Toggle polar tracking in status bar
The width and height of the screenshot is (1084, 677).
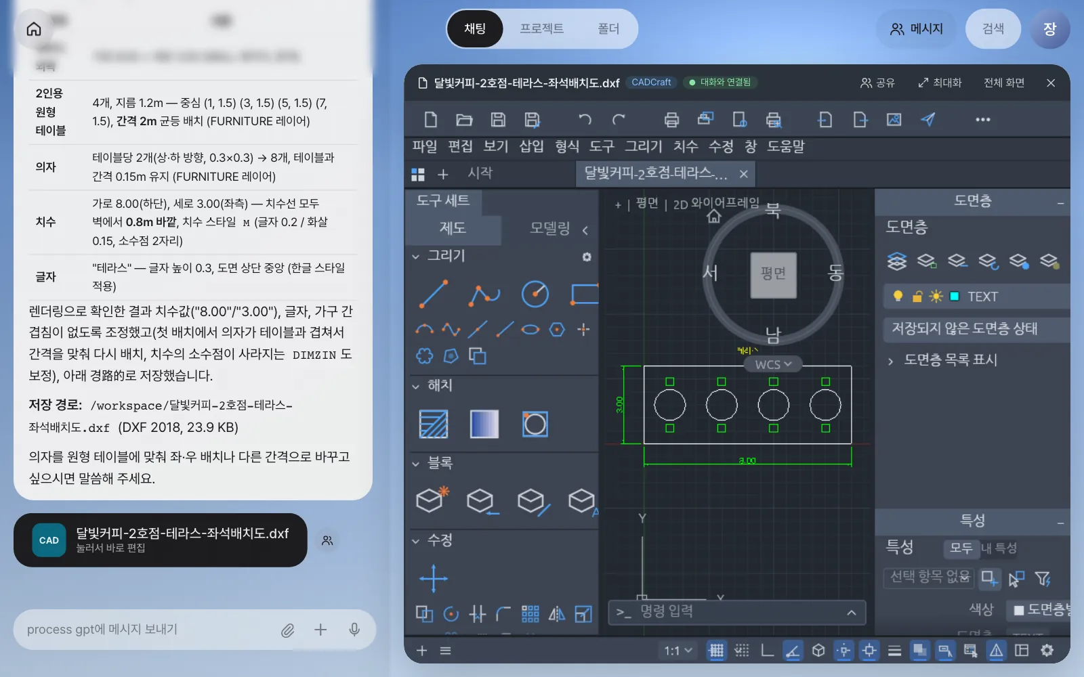[792, 651]
